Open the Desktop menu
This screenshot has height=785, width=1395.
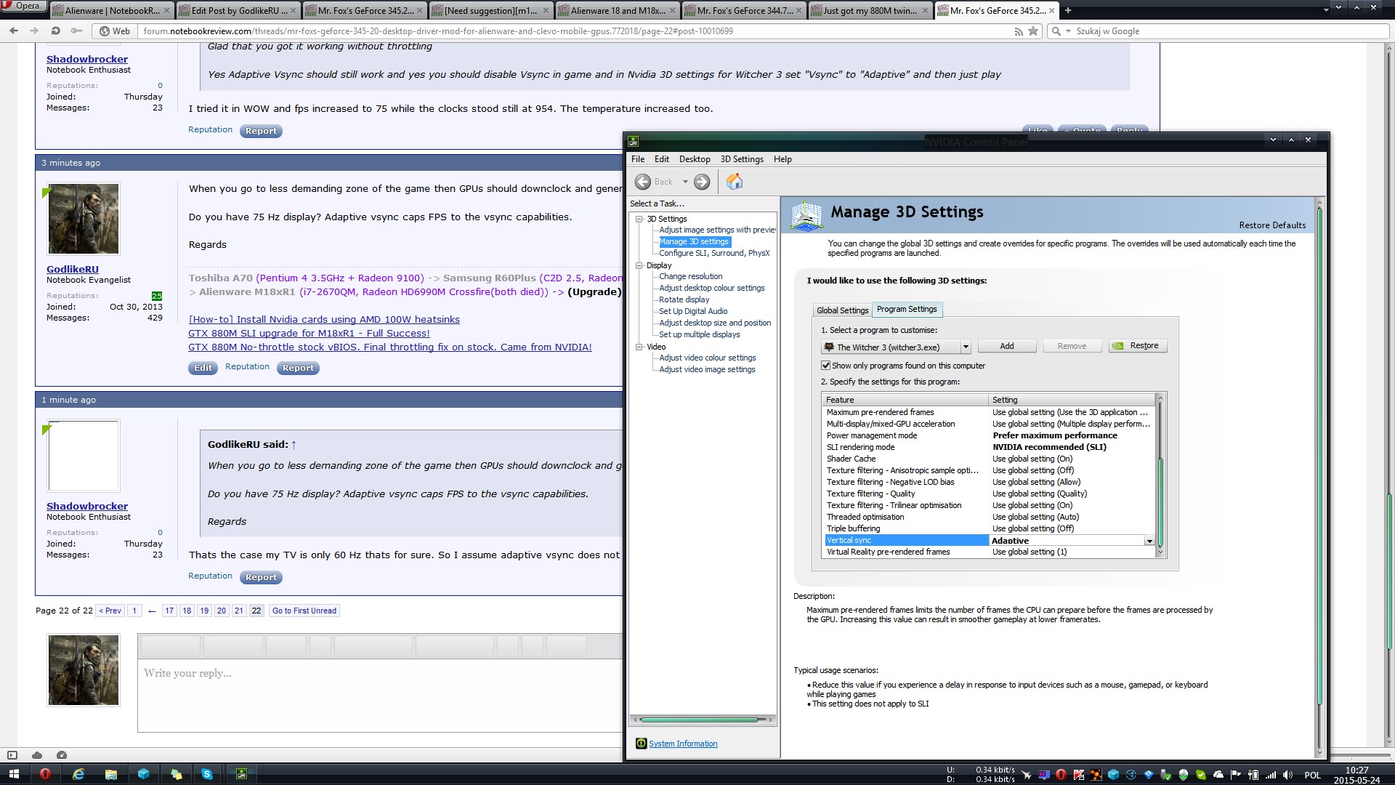click(695, 159)
